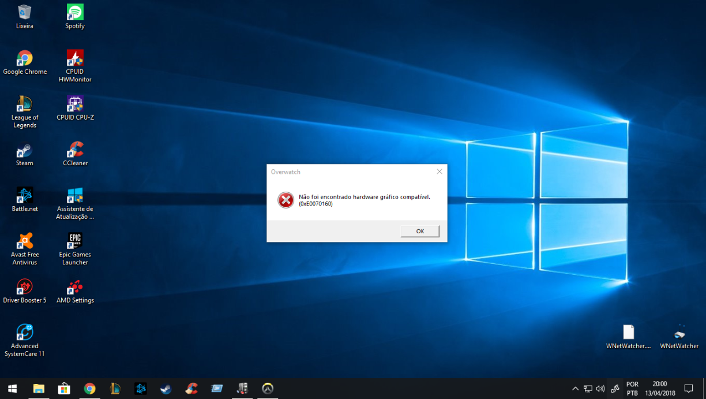The image size is (706, 399).
Task: Open CCleaner from the taskbar
Action: pyautogui.click(x=191, y=389)
